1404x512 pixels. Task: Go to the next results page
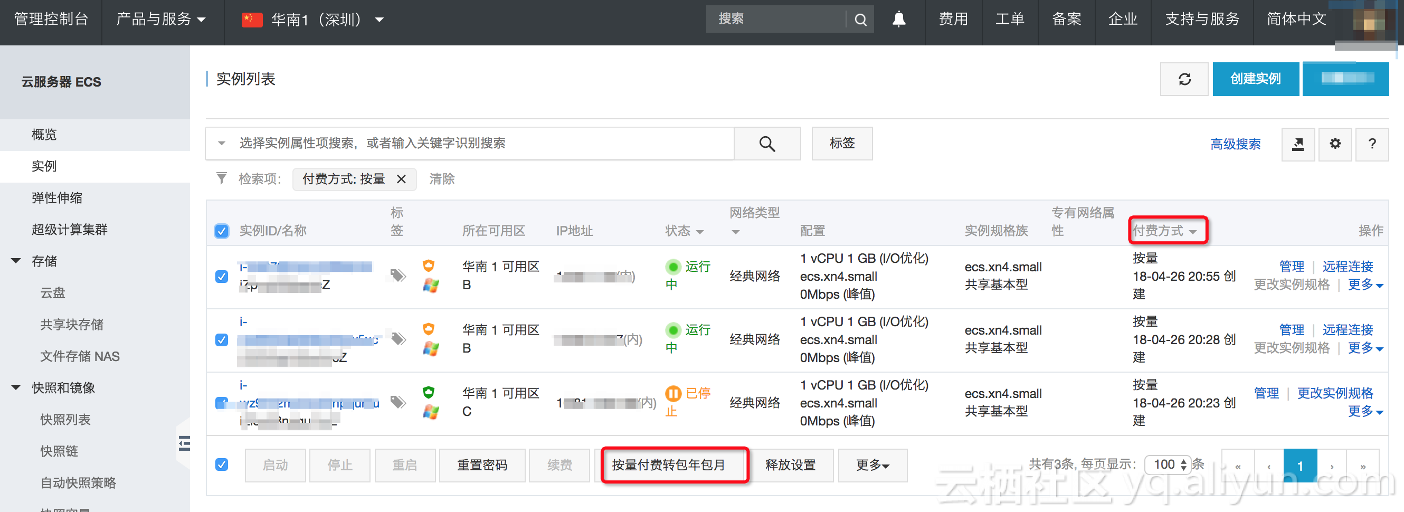1332,466
